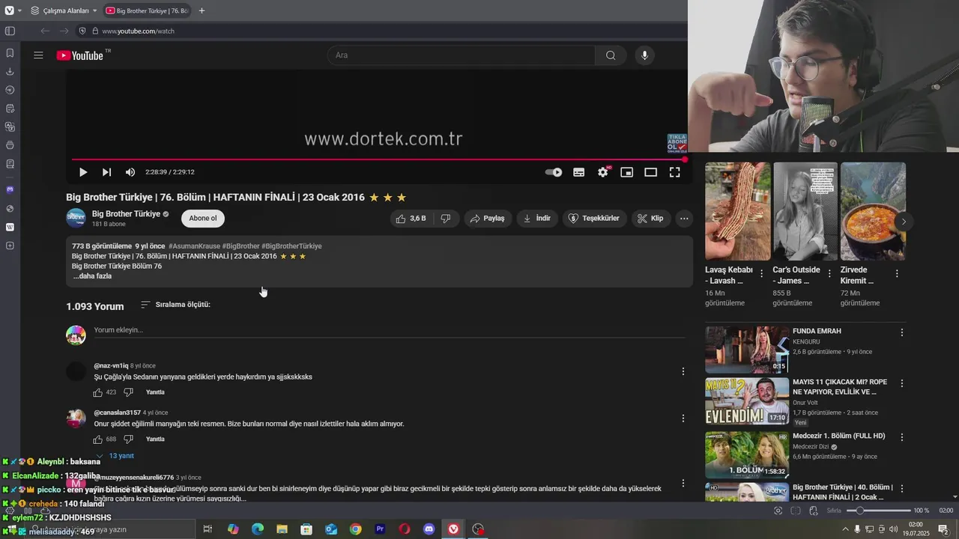Expand the description with ...daha fazla
Viewport: 959px width, 539px height.
tap(92, 276)
